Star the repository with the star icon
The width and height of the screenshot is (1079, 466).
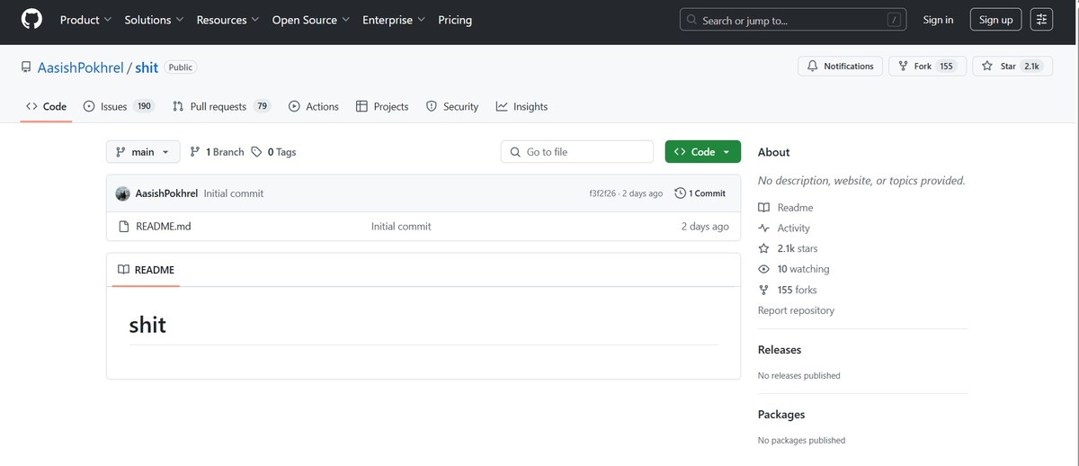[x=987, y=67]
